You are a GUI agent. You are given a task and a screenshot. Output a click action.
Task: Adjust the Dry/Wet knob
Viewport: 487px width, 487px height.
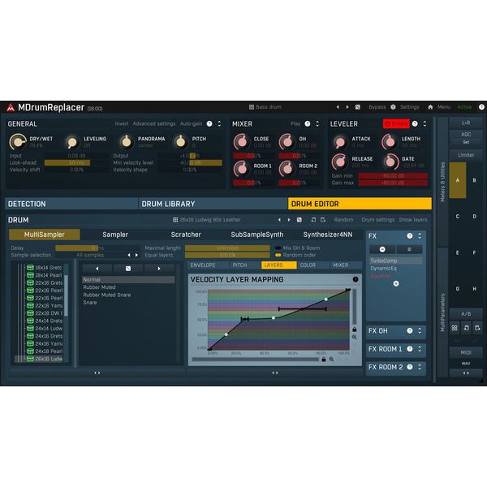click(18, 142)
